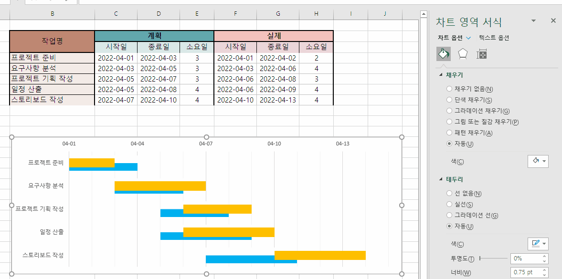
Task: Select 패턴 채우기 radio option
Action: 449,133
